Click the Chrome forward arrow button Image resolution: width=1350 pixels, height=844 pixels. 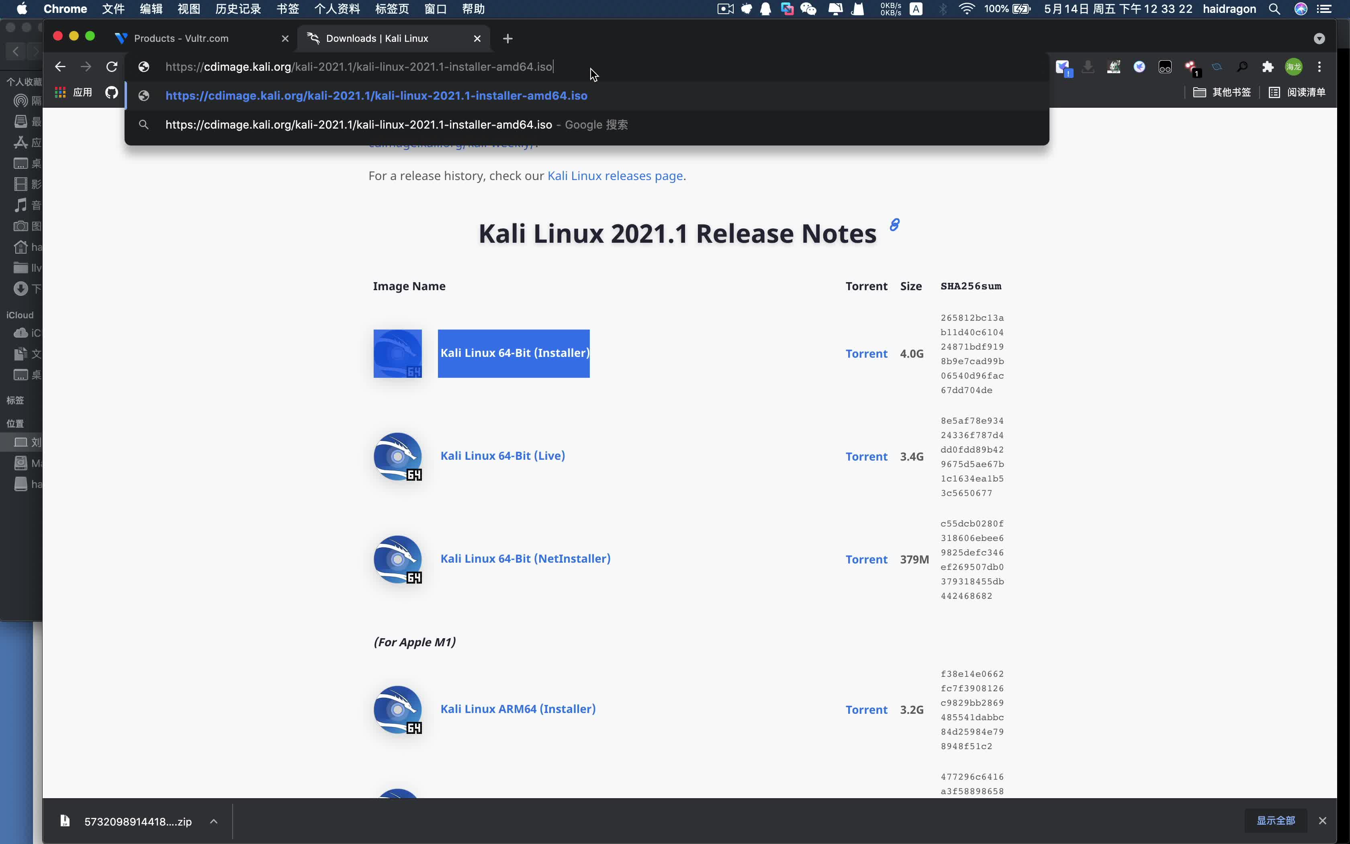pos(86,67)
